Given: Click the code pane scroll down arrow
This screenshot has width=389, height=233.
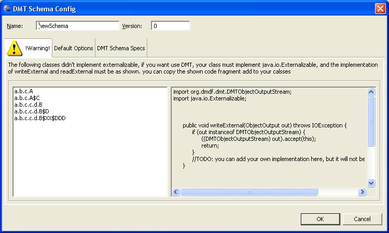Looking at the screenshot, I should pyautogui.click(x=371, y=183).
